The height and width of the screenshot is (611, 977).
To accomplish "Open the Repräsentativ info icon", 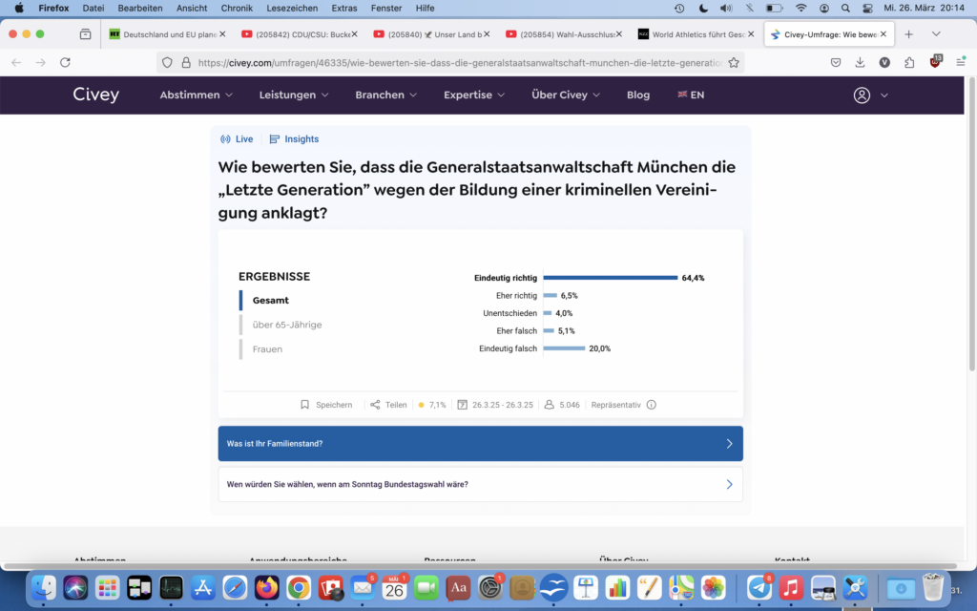I will point(652,405).
